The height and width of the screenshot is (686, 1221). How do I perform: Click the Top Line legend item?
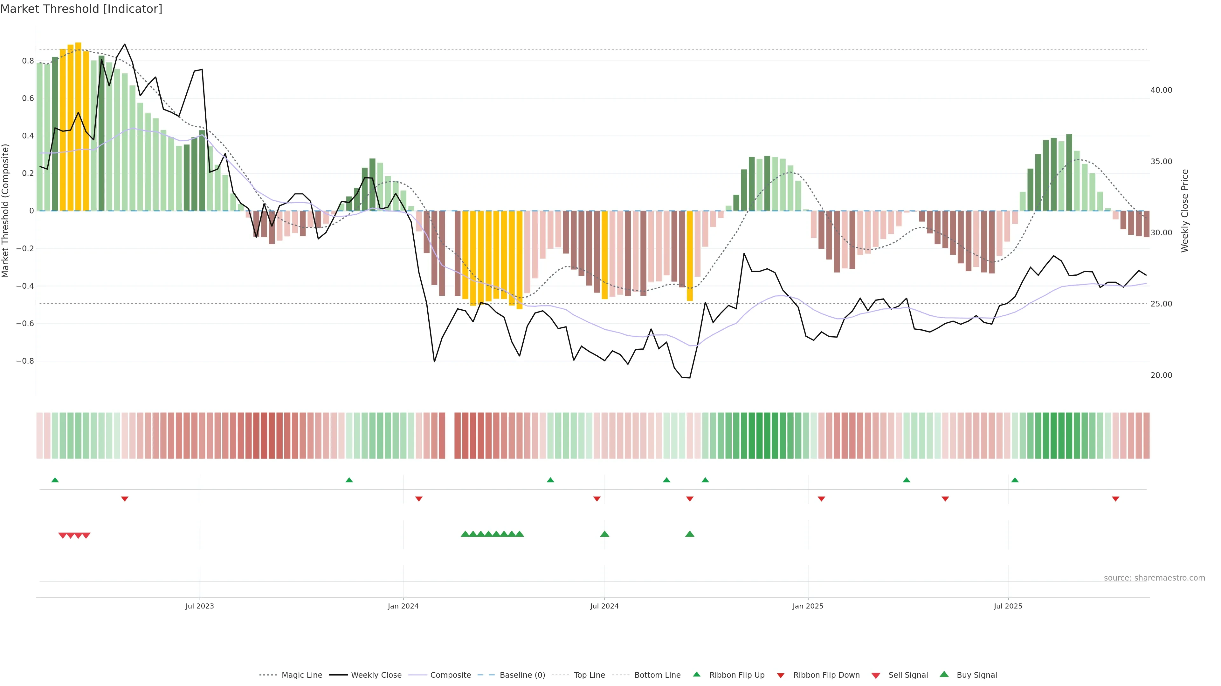589,675
